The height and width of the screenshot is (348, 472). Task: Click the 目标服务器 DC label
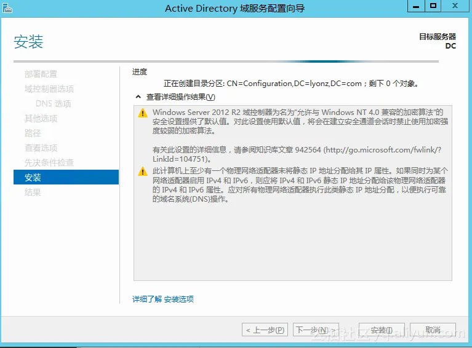tap(438, 41)
